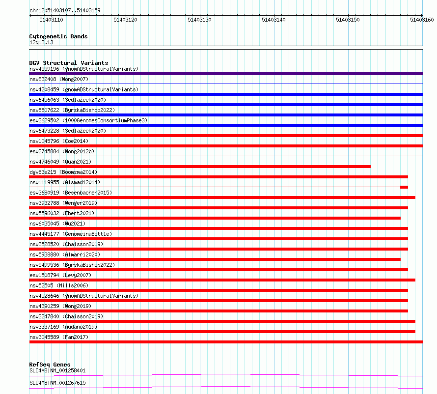Viewport: 437px width, 394px height.
Task: Open variant nsv6035045 (Wu2021)
Action: (57, 224)
